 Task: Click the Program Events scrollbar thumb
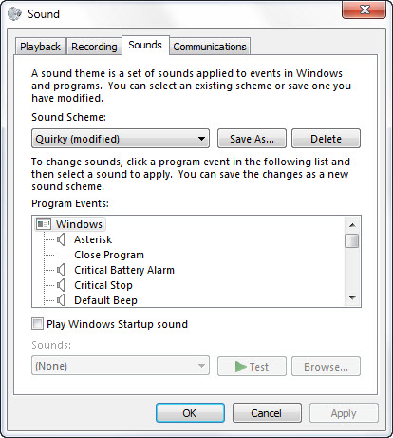[352, 240]
